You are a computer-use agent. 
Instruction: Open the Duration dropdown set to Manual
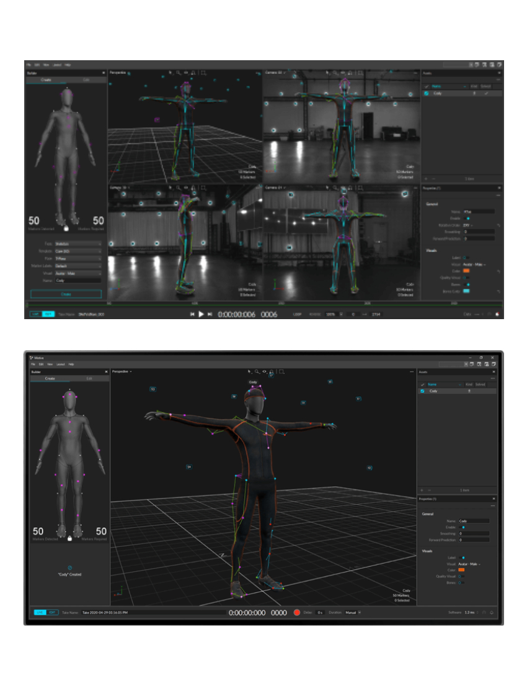pos(353,612)
